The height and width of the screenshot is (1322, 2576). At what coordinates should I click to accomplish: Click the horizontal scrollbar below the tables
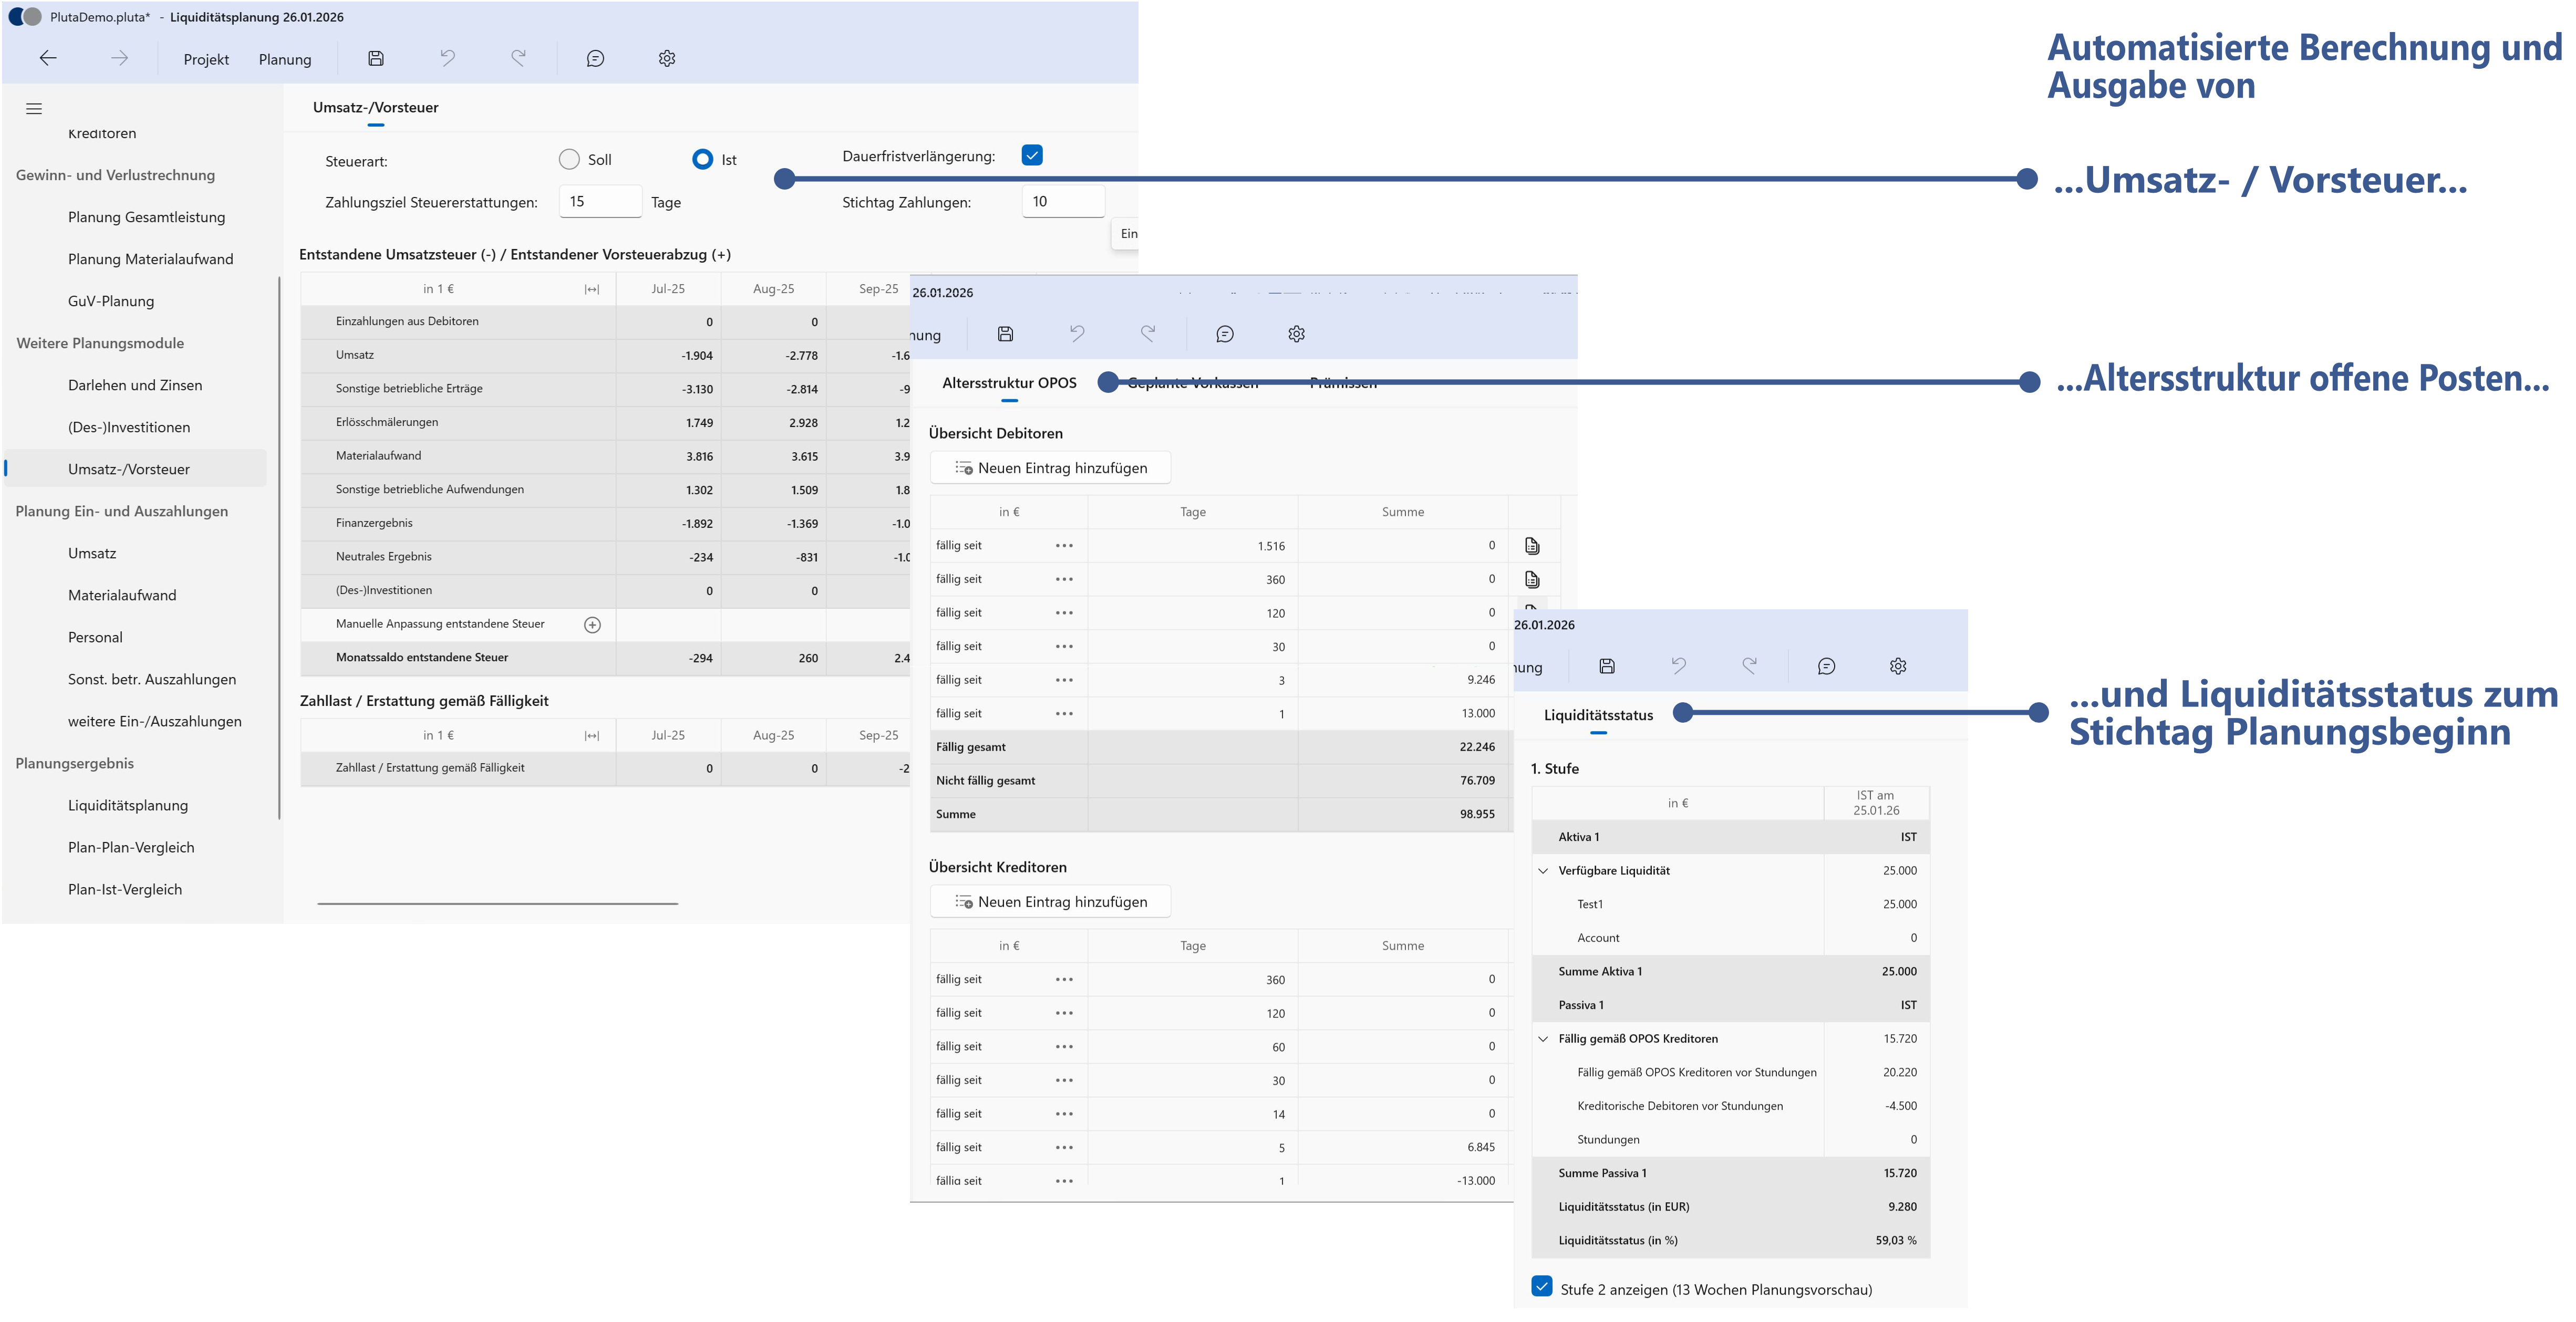click(498, 903)
